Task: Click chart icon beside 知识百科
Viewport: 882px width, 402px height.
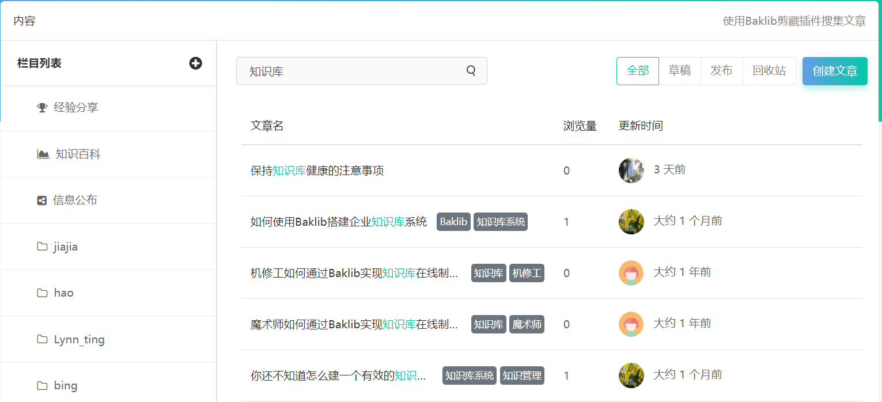Action: tap(43, 154)
